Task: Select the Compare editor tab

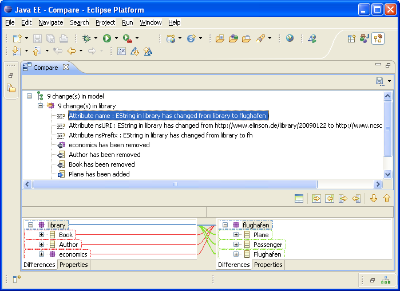Action: tap(45, 68)
